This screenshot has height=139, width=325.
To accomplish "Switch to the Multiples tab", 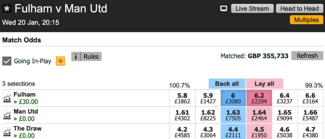I will coord(306,20).
